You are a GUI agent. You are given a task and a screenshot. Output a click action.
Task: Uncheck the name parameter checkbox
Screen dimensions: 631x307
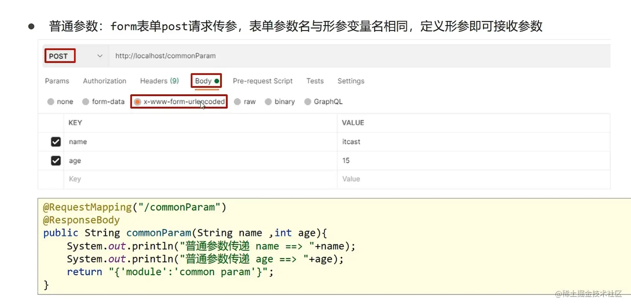pyautogui.click(x=56, y=142)
